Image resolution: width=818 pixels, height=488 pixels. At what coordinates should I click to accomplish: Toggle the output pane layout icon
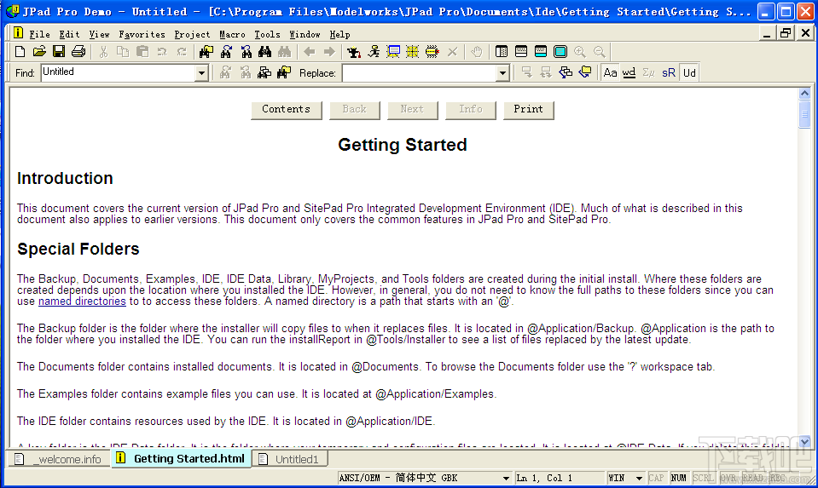pyautogui.click(x=521, y=52)
